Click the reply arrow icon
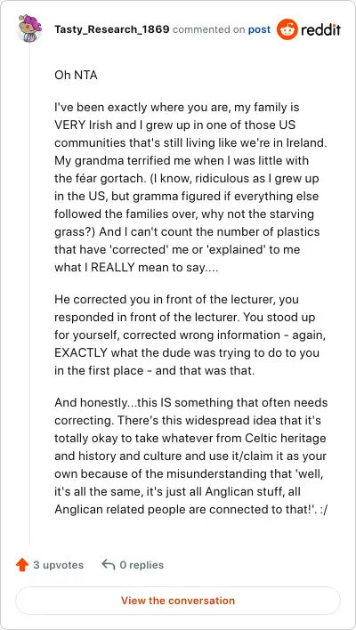356x630 pixels. (109, 564)
